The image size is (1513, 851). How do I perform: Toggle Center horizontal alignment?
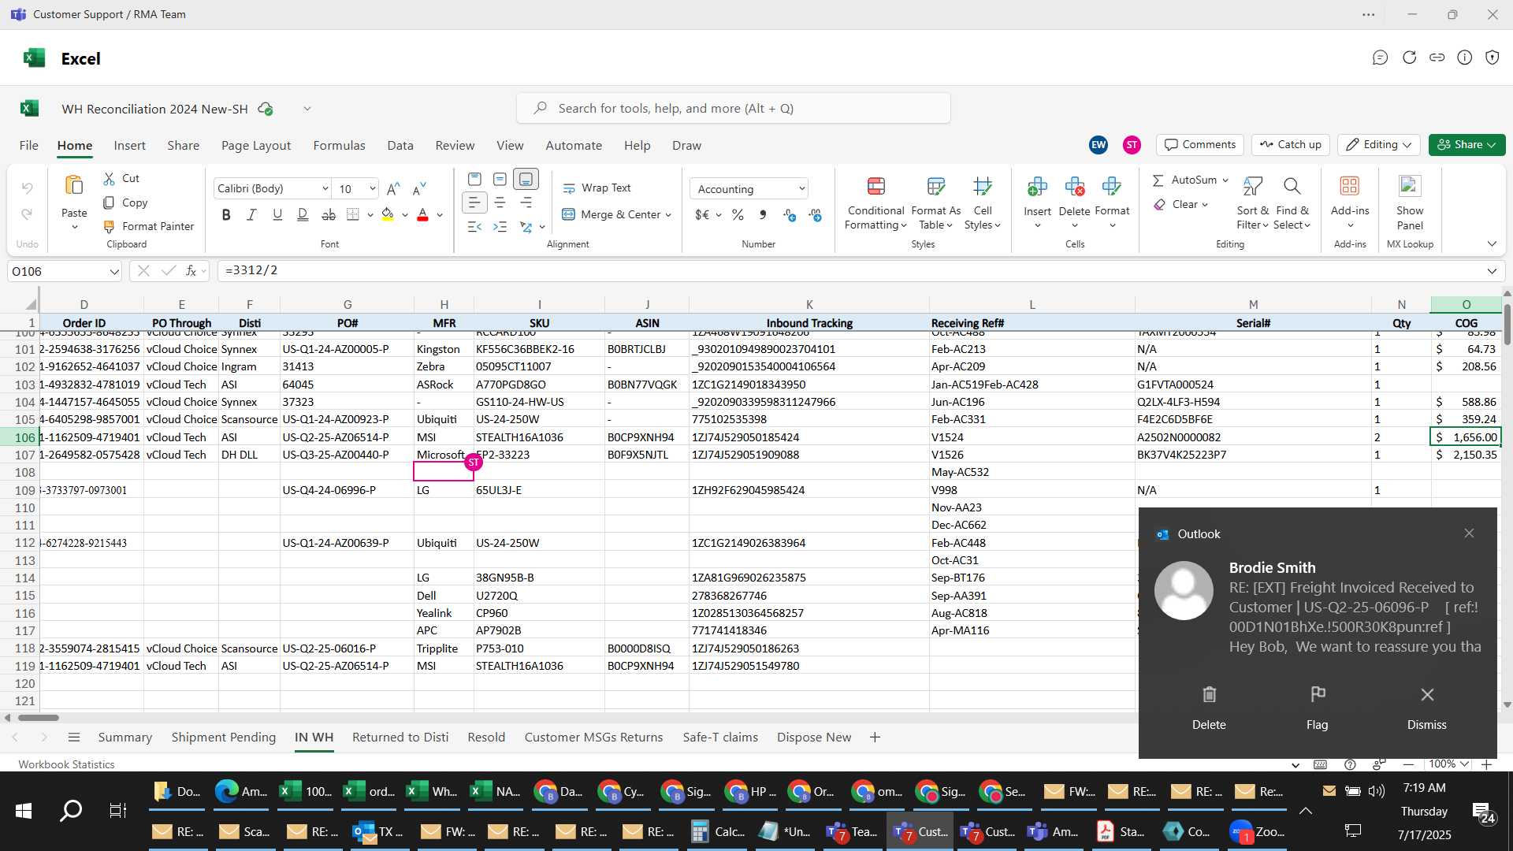pyautogui.click(x=500, y=203)
